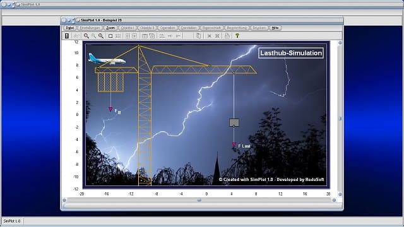Click the green help key icon
Viewport: 404px width, 227px height.
[x=237, y=36]
